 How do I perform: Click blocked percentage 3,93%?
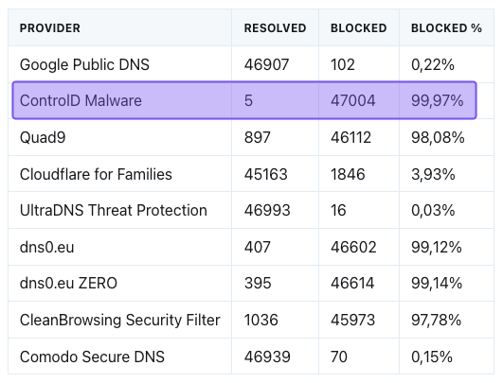[433, 174]
